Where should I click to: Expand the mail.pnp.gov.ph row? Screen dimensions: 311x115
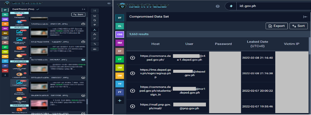132,106
